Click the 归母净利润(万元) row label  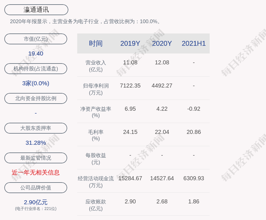pos(96,89)
